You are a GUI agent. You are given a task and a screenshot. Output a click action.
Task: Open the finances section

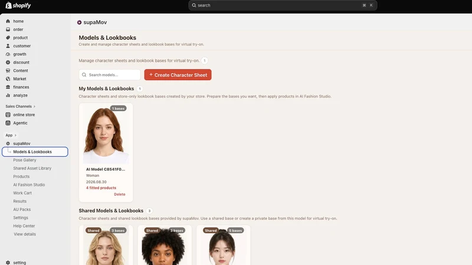tap(21, 87)
